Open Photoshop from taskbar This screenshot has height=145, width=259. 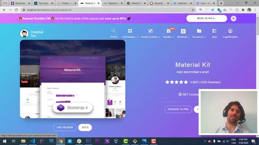(88, 141)
